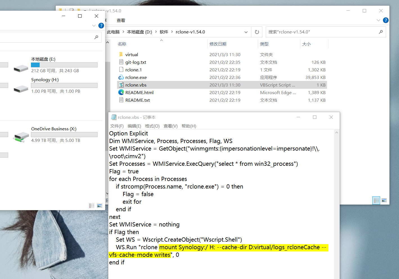Click search magnifier in rclone-v1.54.0 window

pyautogui.click(x=381, y=32)
